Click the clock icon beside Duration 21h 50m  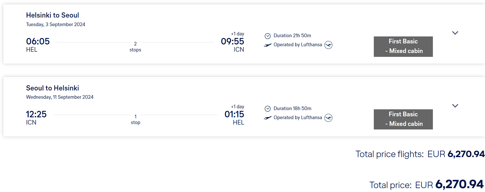click(268, 36)
